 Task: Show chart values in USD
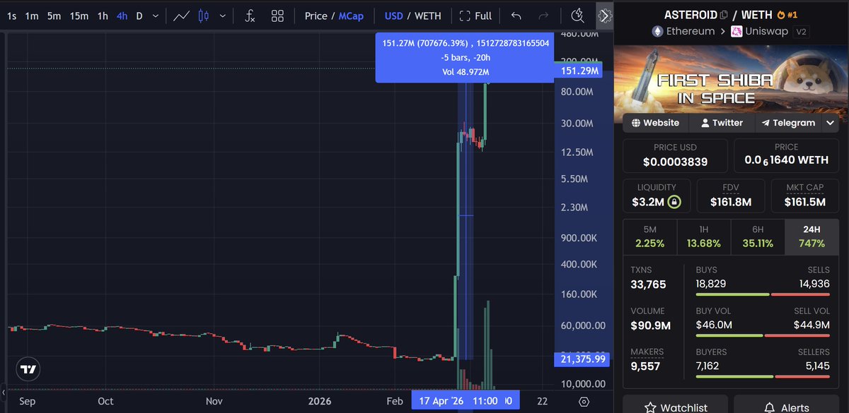pos(394,16)
